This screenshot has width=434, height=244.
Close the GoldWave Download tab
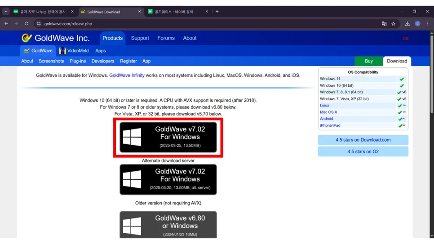tap(139, 12)
